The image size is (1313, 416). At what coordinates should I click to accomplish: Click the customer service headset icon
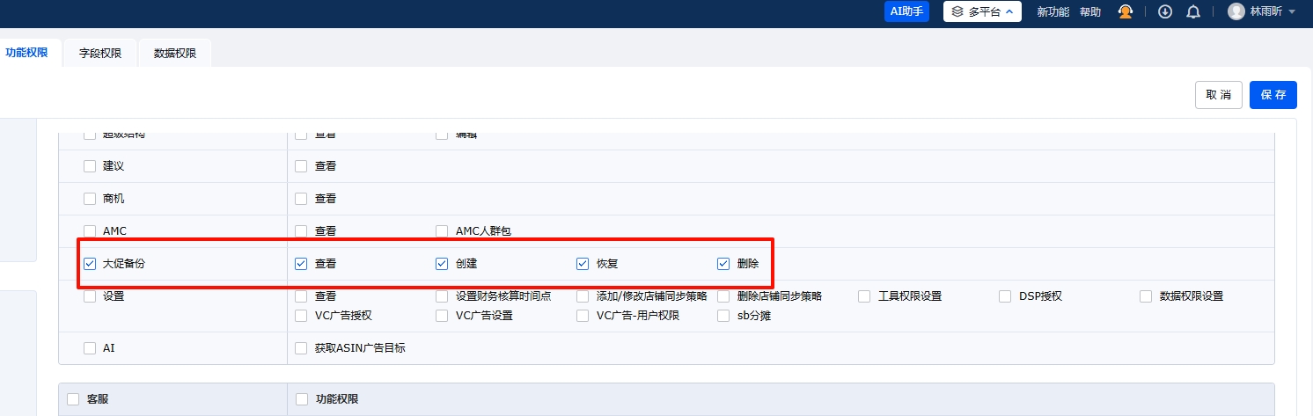[x=1125, y=11]
